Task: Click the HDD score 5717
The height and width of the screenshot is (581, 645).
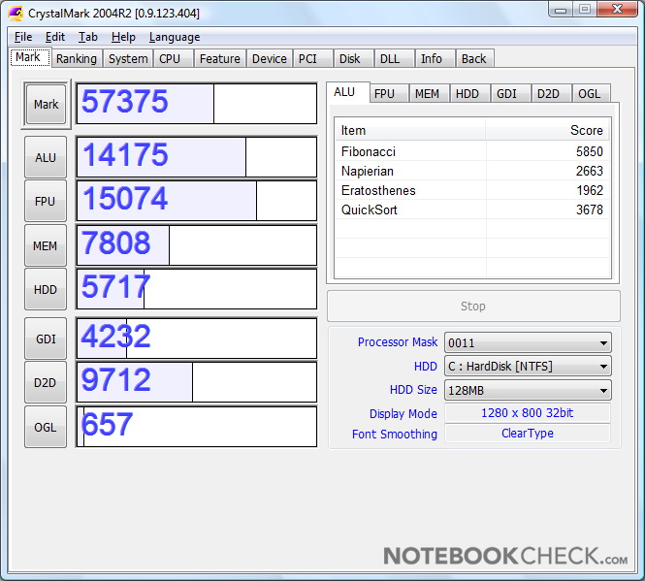Action: coord(197,289)
